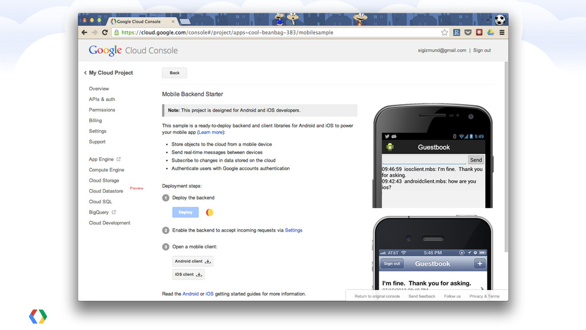
Task: Click Send feedback in footer
Action: tap(422, 296)
